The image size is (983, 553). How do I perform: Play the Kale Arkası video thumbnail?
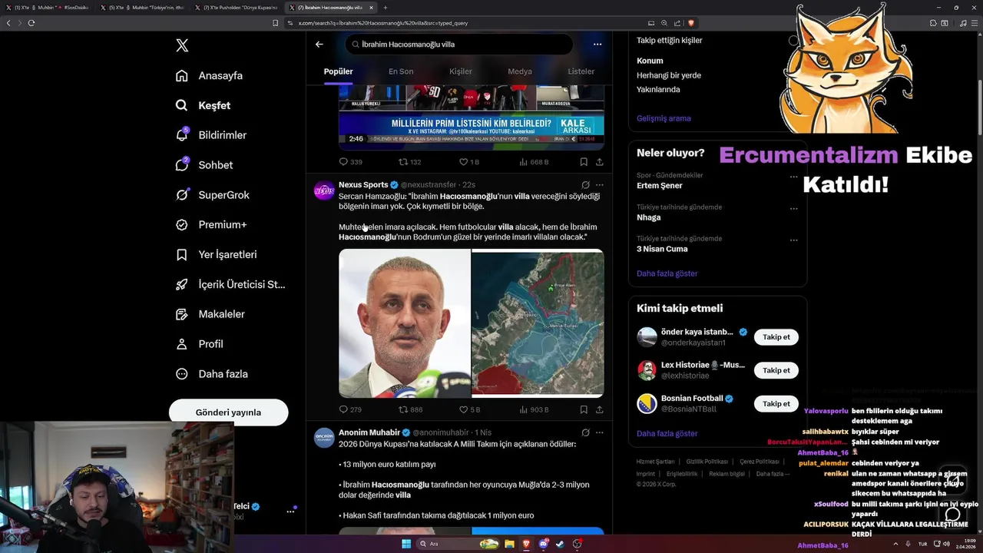click(472, 118)
